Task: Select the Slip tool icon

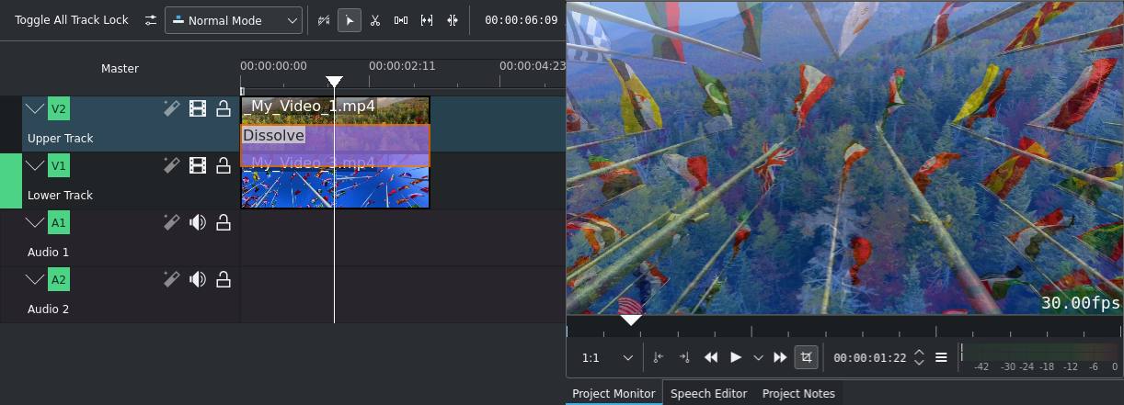Action: coord(427,20)
